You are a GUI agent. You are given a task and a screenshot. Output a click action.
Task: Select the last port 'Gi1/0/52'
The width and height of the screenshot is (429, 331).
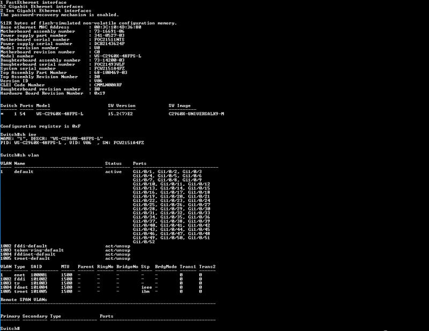pos(144,242)
